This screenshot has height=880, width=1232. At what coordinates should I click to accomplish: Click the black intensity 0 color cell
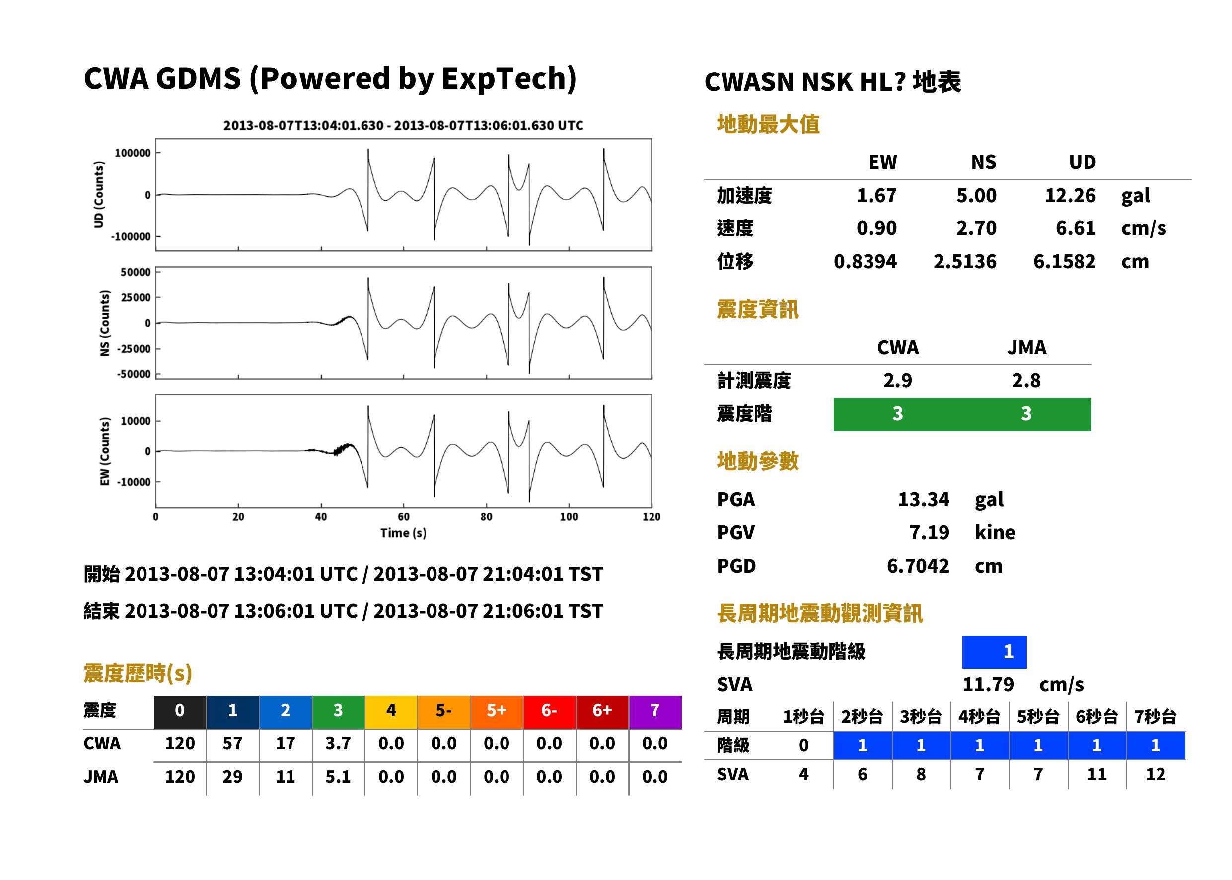click(x=180, y=712)
